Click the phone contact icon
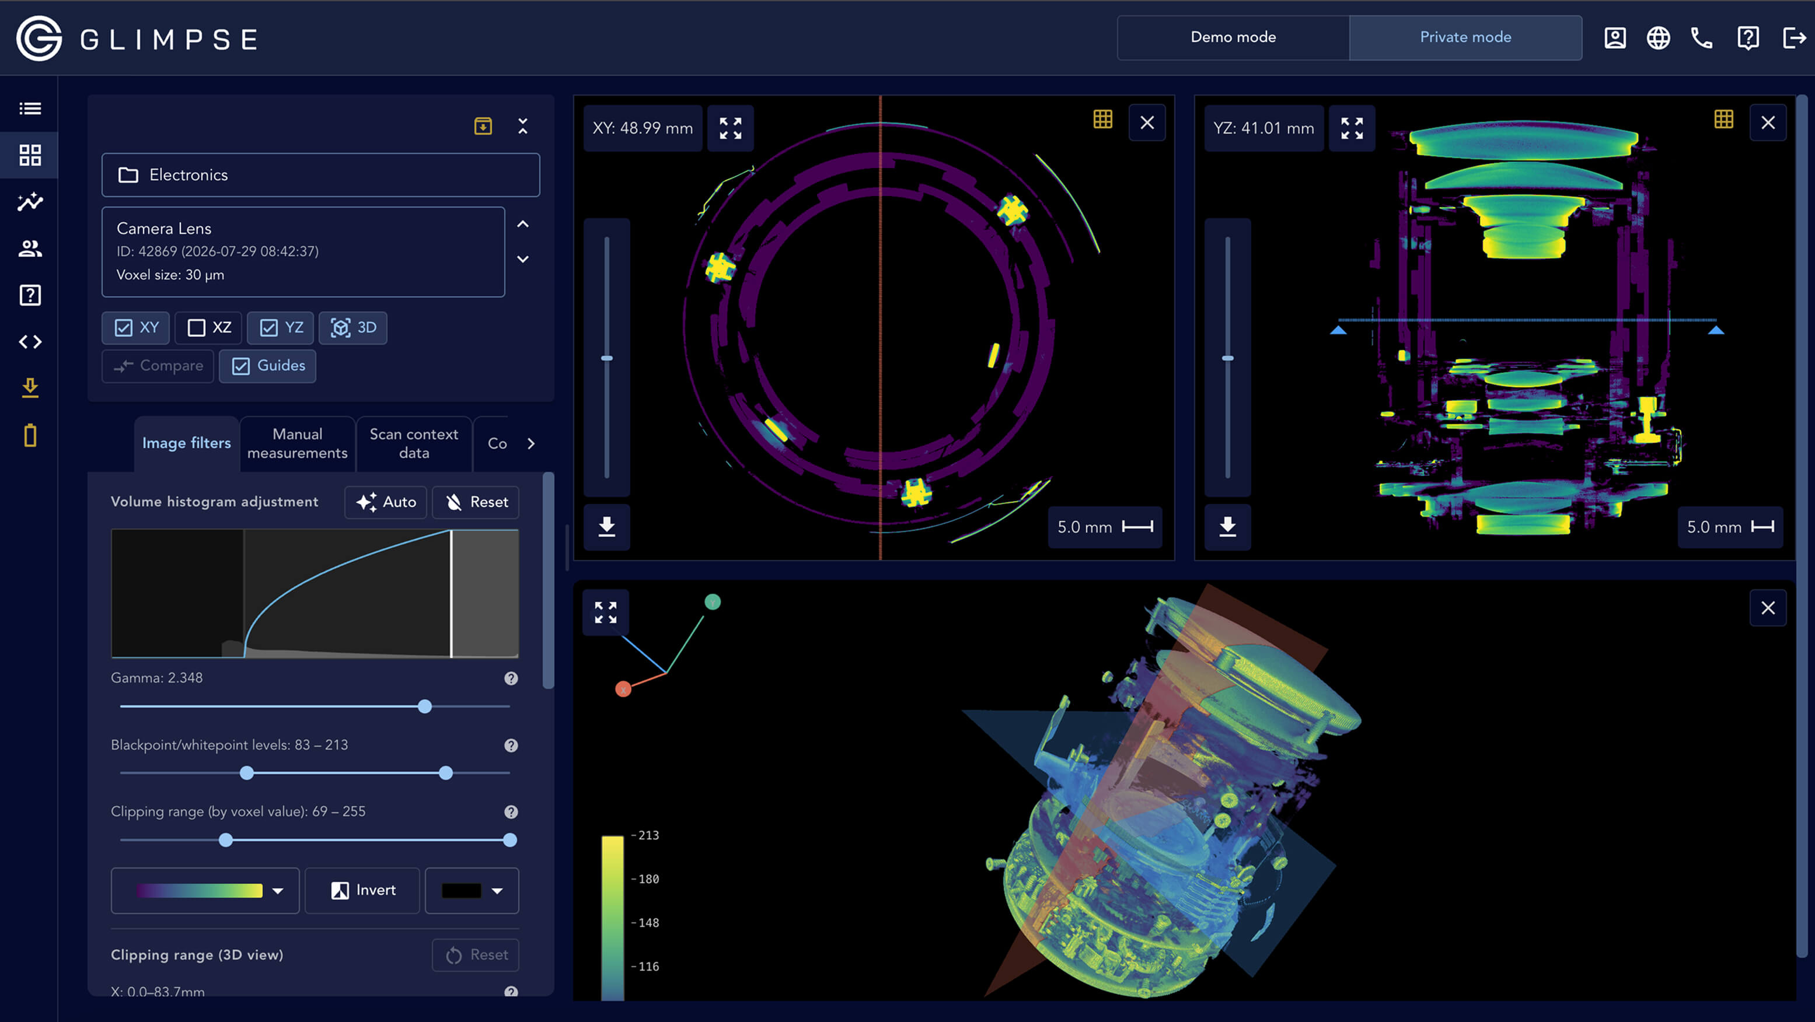1815x1022 pixels. coord(1702,37)
